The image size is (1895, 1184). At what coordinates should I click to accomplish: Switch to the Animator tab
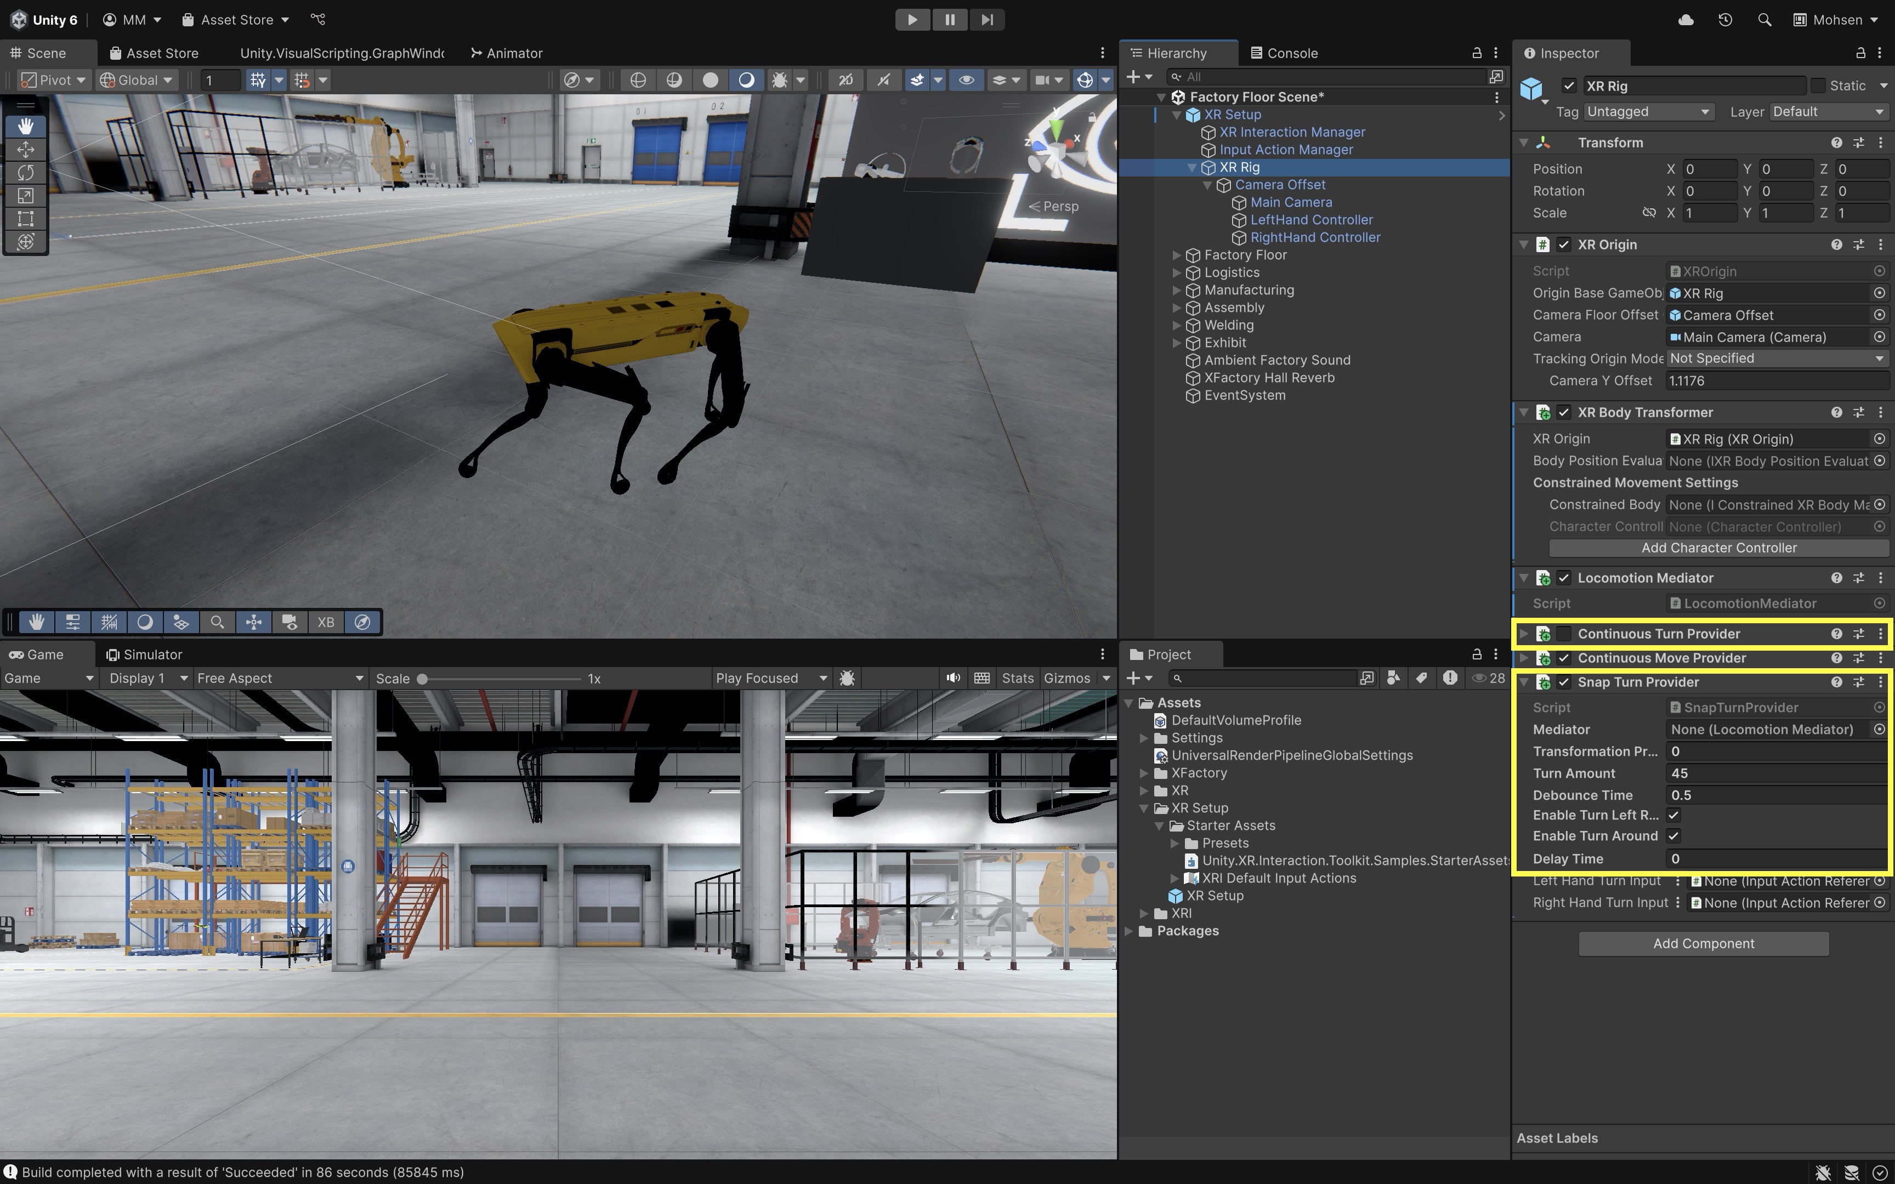[507, 53]
